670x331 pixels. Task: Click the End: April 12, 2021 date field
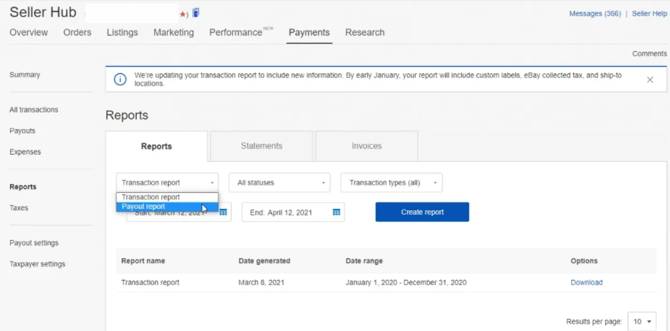pos(293,212)
